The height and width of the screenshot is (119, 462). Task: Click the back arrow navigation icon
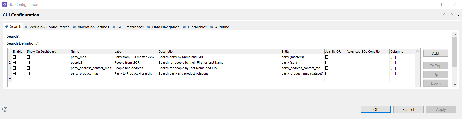click(445, 15)
